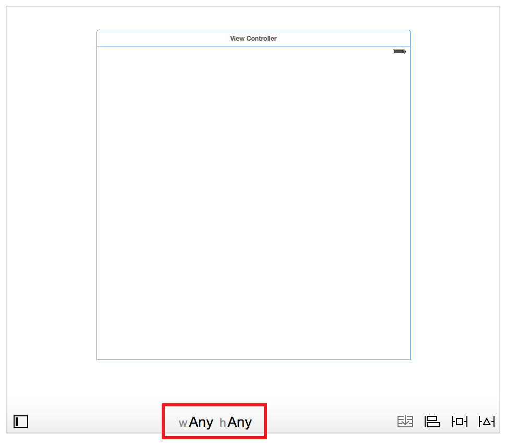The image size is (506, 444).
Task: Expand the height size class option hAny
Action: tap(236, 422)
